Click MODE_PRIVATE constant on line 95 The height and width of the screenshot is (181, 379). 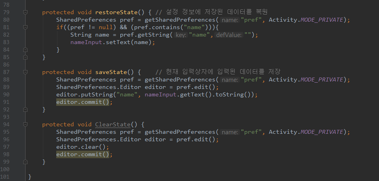pyautogui.click(x=322, y=132)
